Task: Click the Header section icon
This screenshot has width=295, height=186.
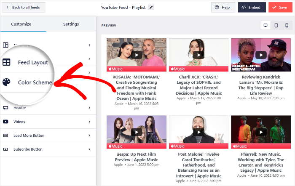Action: click(5, 108)
